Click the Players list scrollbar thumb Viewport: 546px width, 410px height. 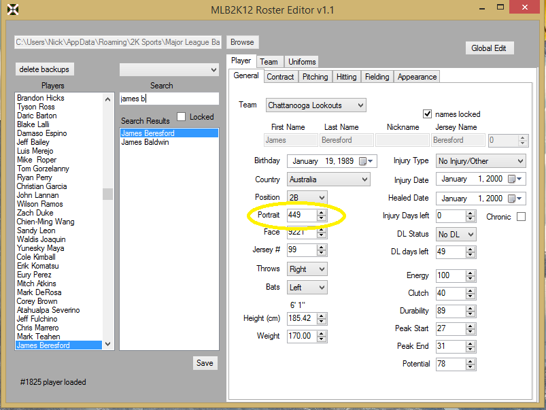pyautogui.click(x=108, y=194)
